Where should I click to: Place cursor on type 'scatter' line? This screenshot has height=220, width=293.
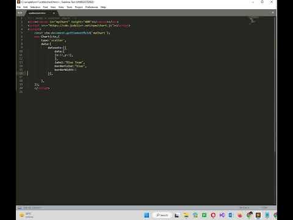pyautogui.click(x=54, y=40)
